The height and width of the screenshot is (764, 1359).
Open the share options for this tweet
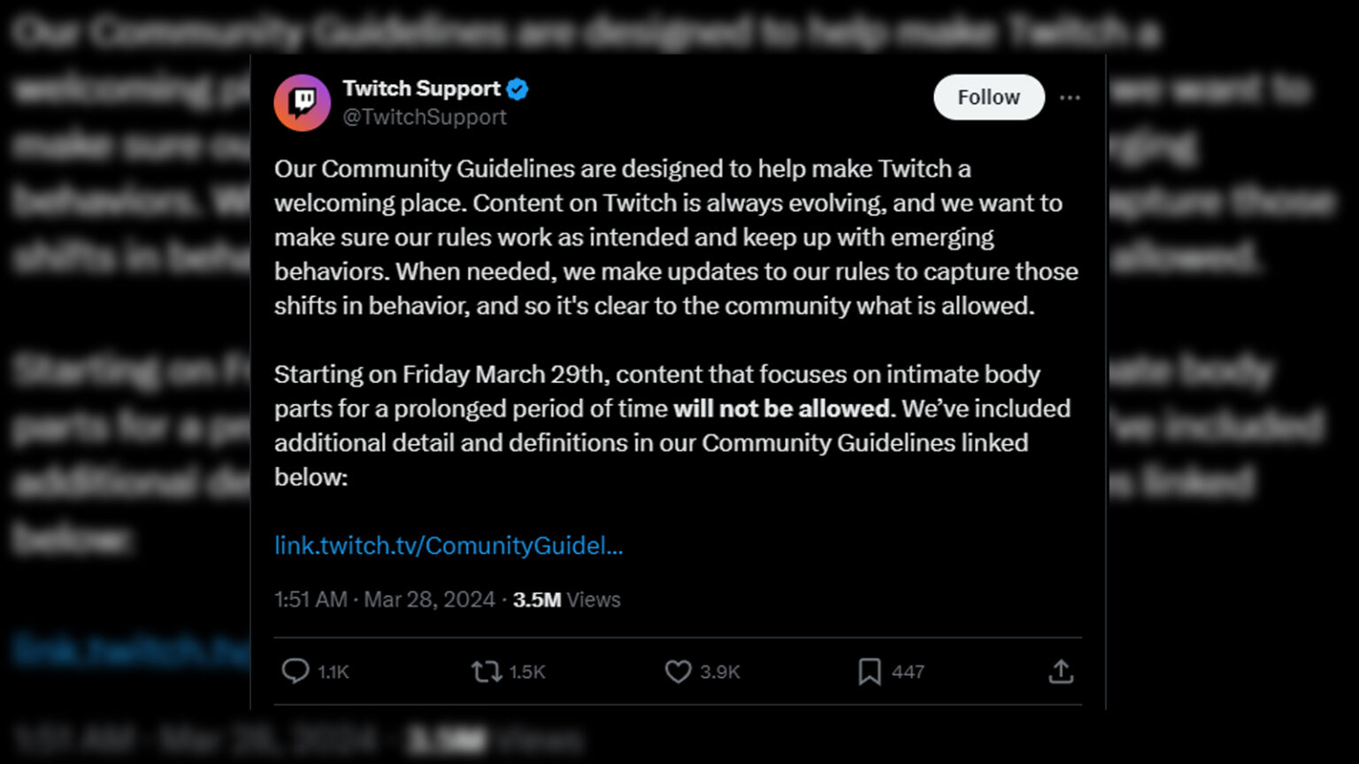(1061, 672)
